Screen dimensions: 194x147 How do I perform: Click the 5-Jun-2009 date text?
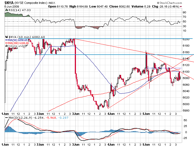click(12, 6)
